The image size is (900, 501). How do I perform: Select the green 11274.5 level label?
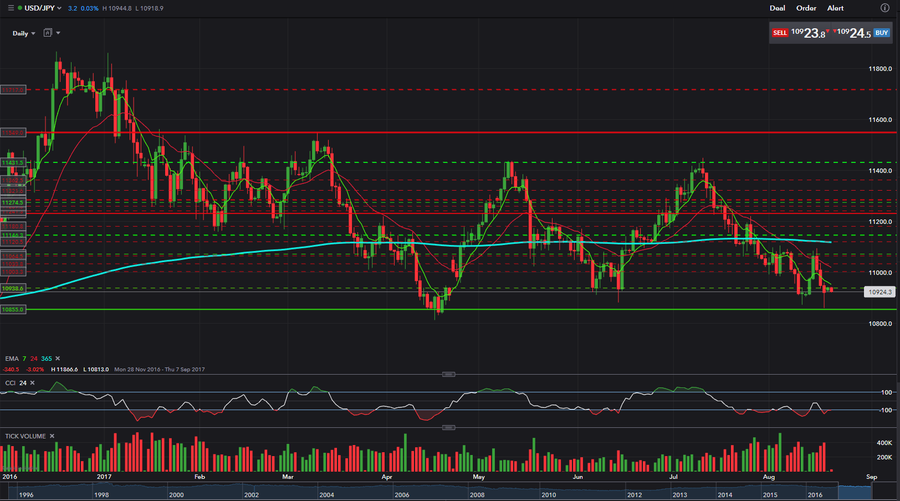13,203
